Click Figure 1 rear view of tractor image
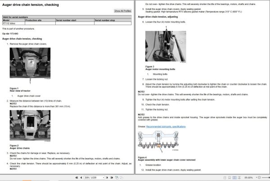The width and height of the screenshot is (270, 181). click(30, 63)
